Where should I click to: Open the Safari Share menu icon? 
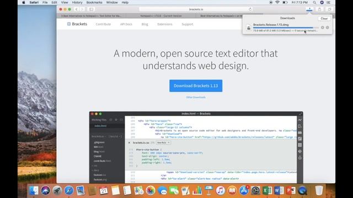pyautogui.click(x=319, y=9)
